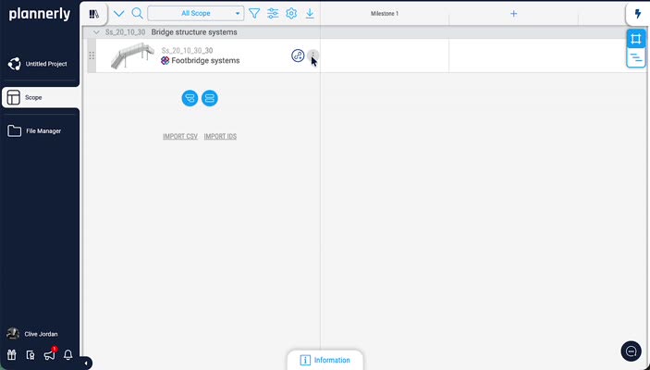Add a new milestone with plus icon
This screenshot has width=650, height=370.
click(513, 14)
